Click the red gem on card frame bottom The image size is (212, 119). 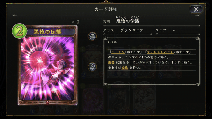(47, 102)
